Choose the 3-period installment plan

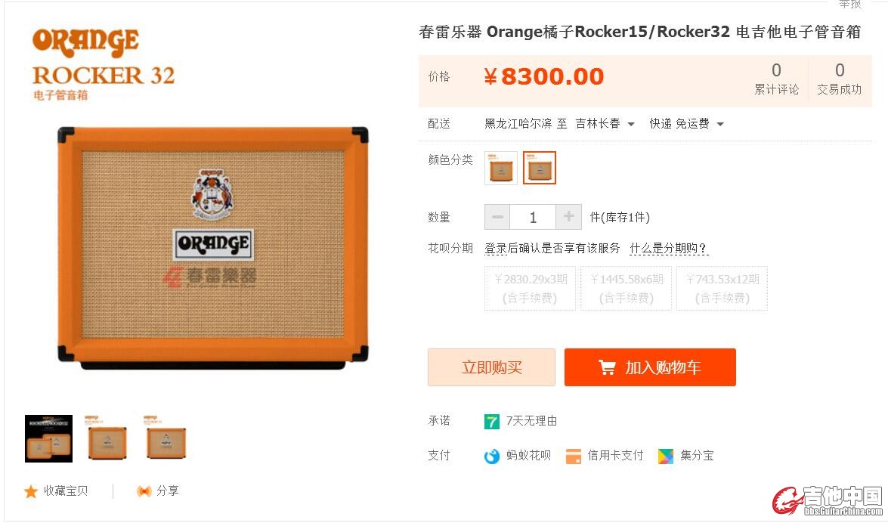pos(530,289)
